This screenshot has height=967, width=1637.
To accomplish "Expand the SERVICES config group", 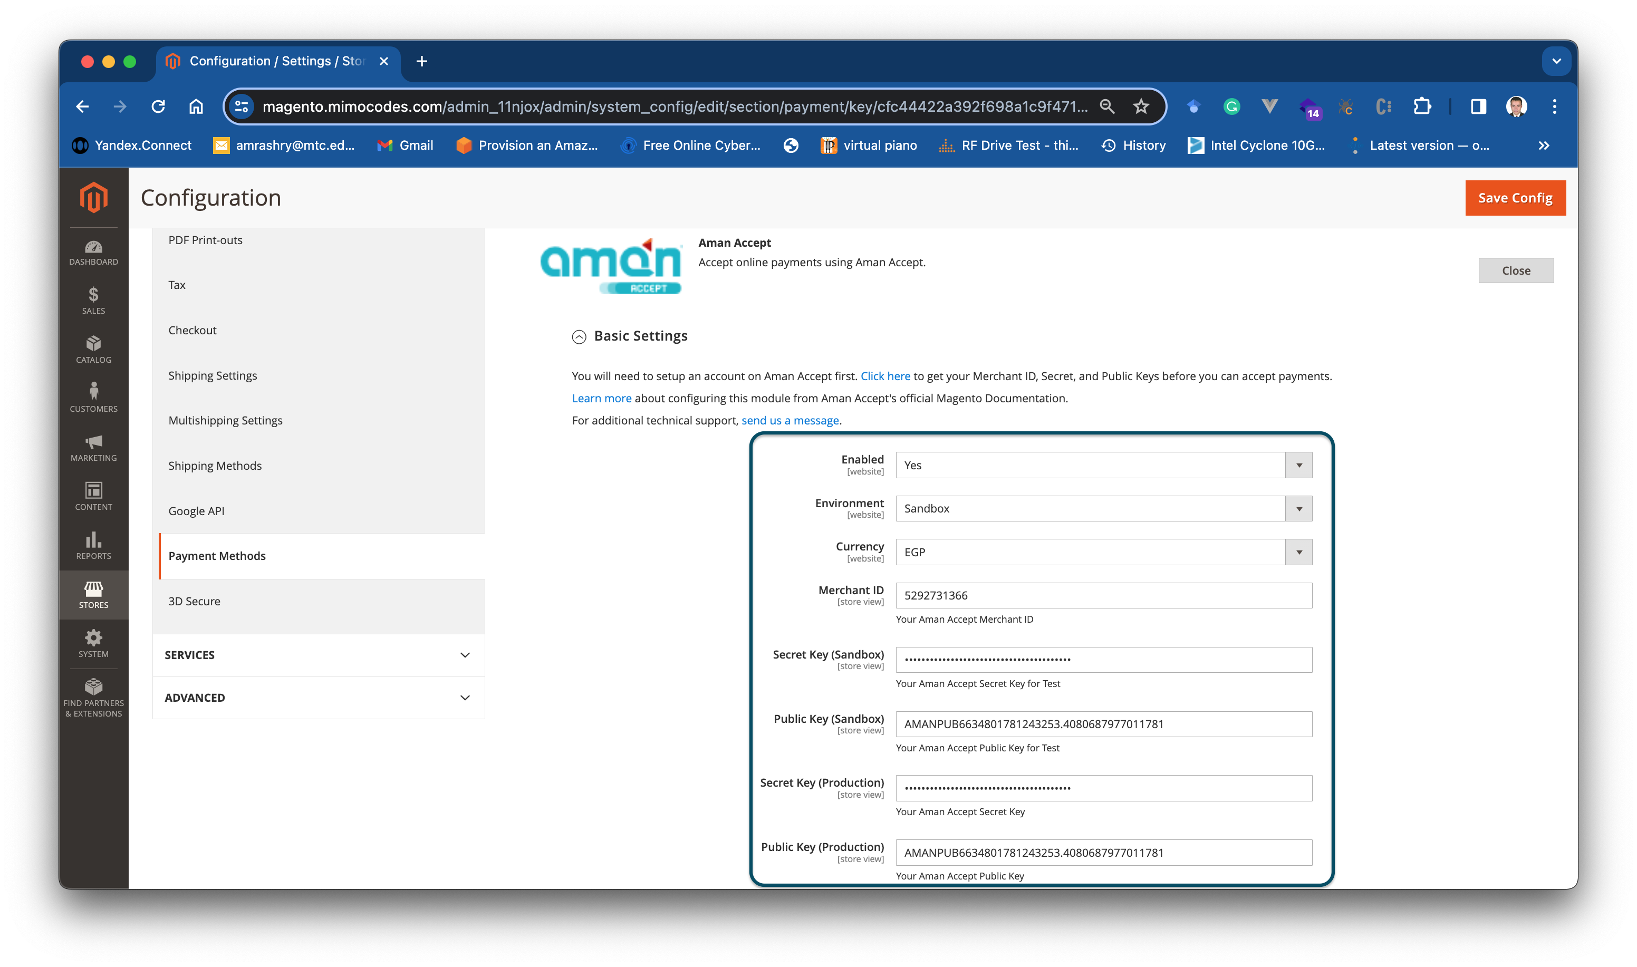I will (318, 655).
